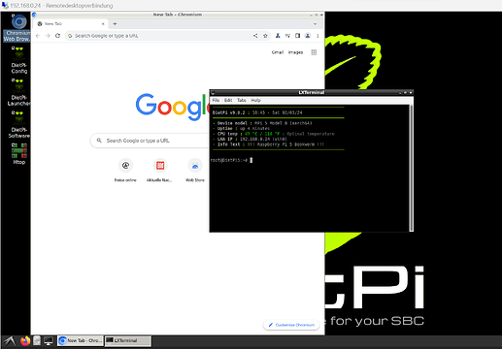
Task: Click the Google logo
Action: (x=172, y=106)
